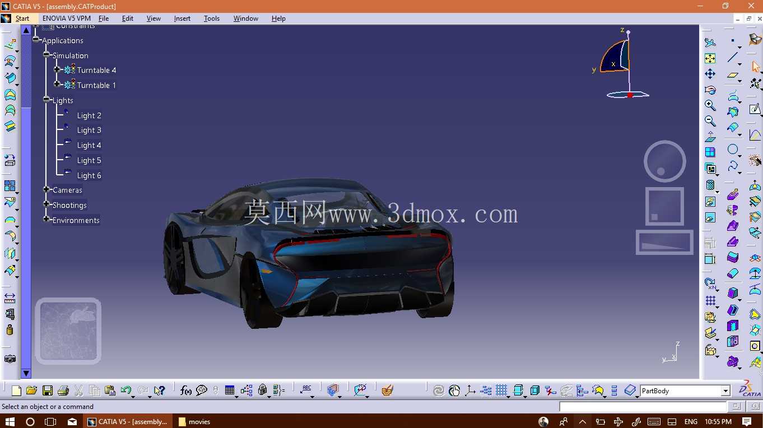Open the Windows notification center
The width and height of the screenshot is (763, 428).
(x=747, y=421)
